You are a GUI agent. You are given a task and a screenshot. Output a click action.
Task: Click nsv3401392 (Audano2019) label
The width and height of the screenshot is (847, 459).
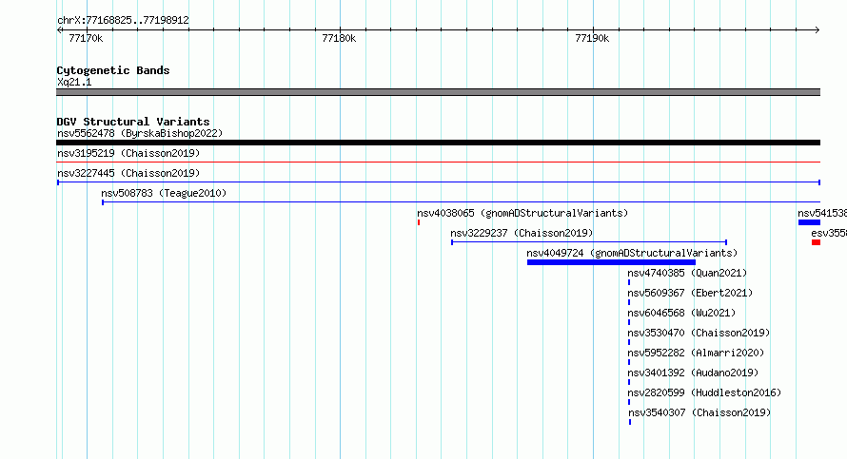pyautogui.click(x=693, y=373)
